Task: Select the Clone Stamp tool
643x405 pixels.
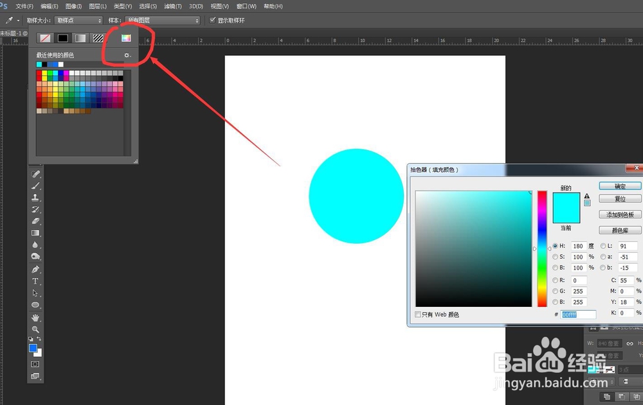Action: pyautogui.click(x=35, y=198)
